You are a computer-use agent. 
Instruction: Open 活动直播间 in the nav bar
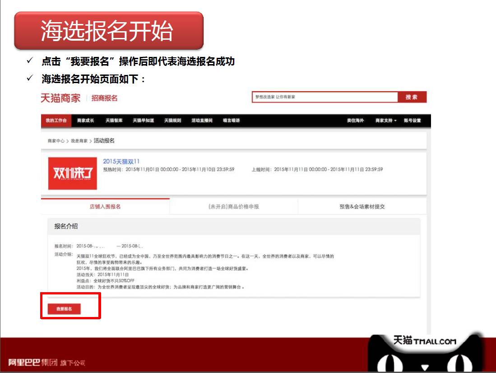202,121
